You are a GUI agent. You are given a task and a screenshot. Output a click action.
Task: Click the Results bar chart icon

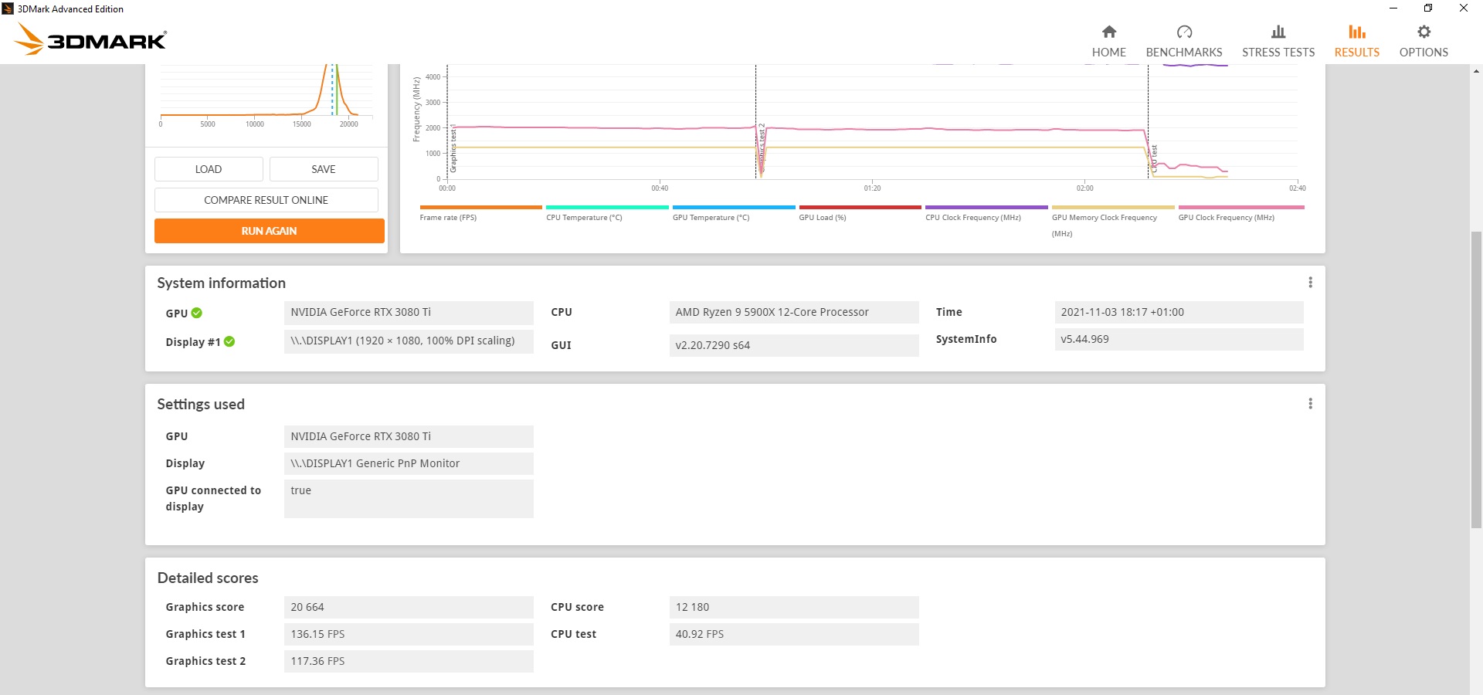click(x=1357, y=32)
